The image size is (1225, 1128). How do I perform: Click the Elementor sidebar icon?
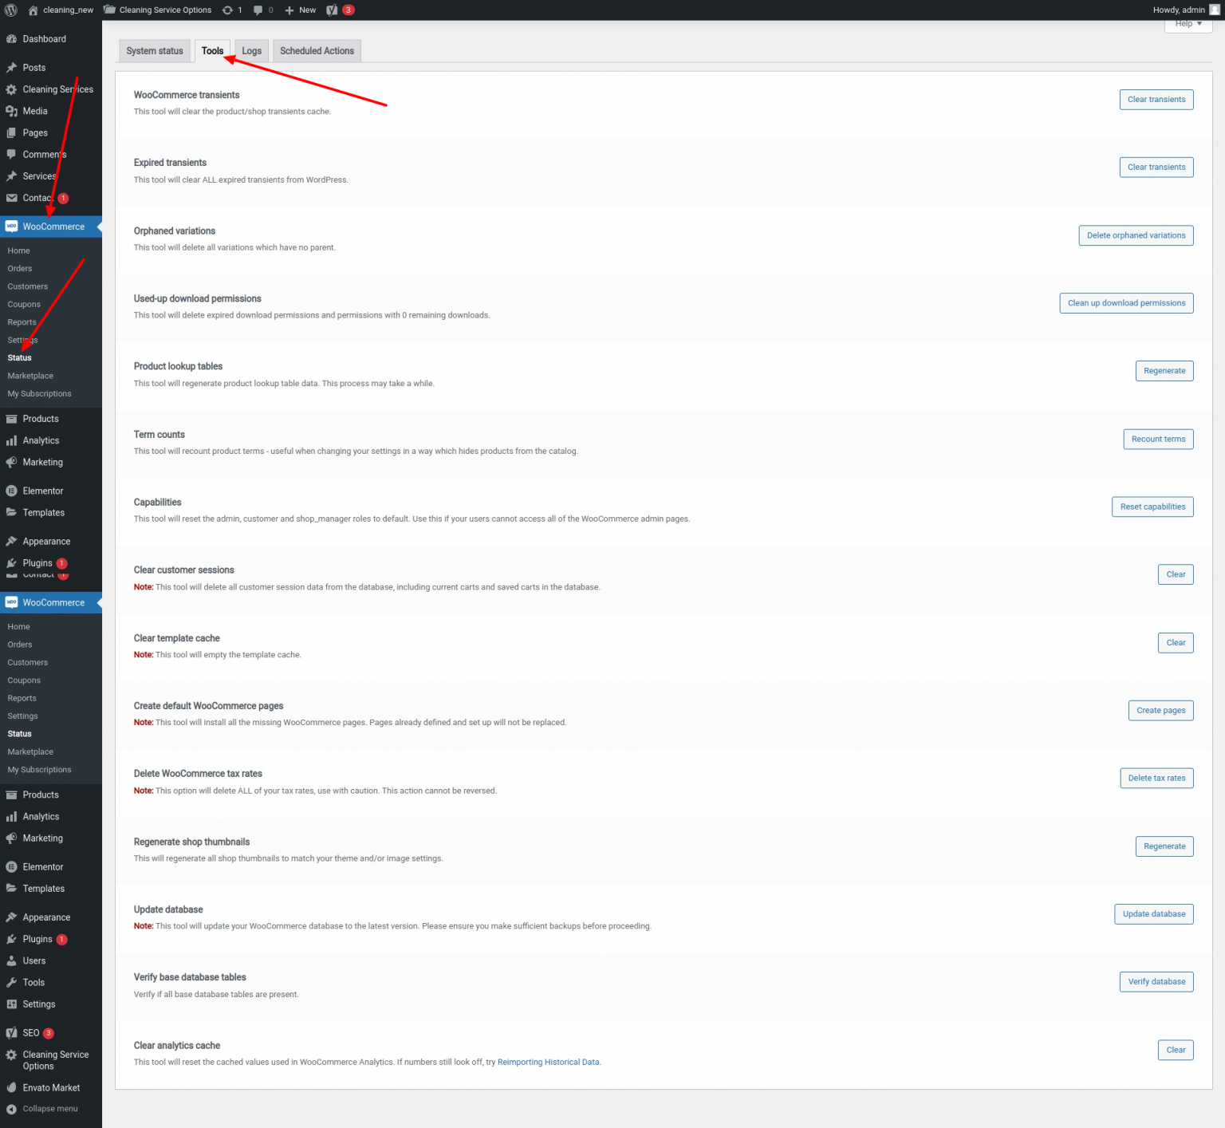[x=11, y=490]
